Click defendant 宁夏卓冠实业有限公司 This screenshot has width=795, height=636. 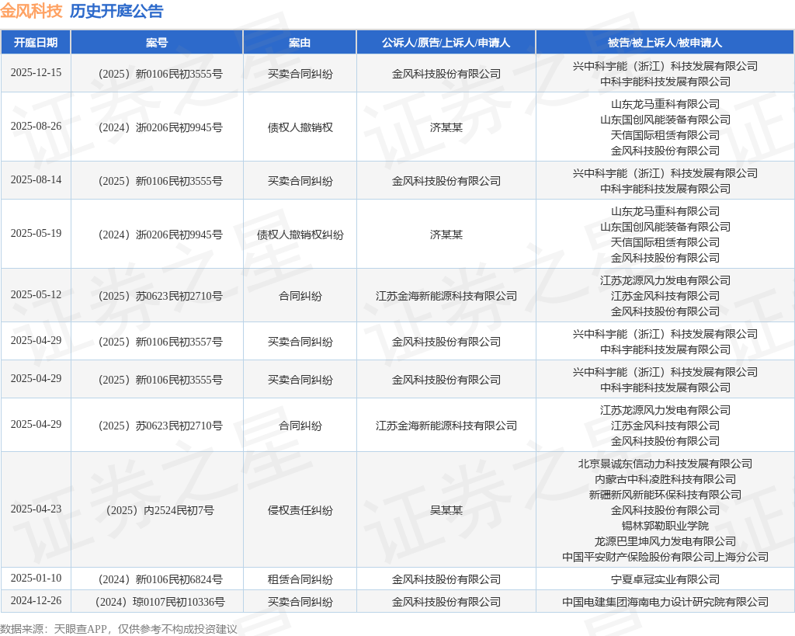[x=665, y=579]
